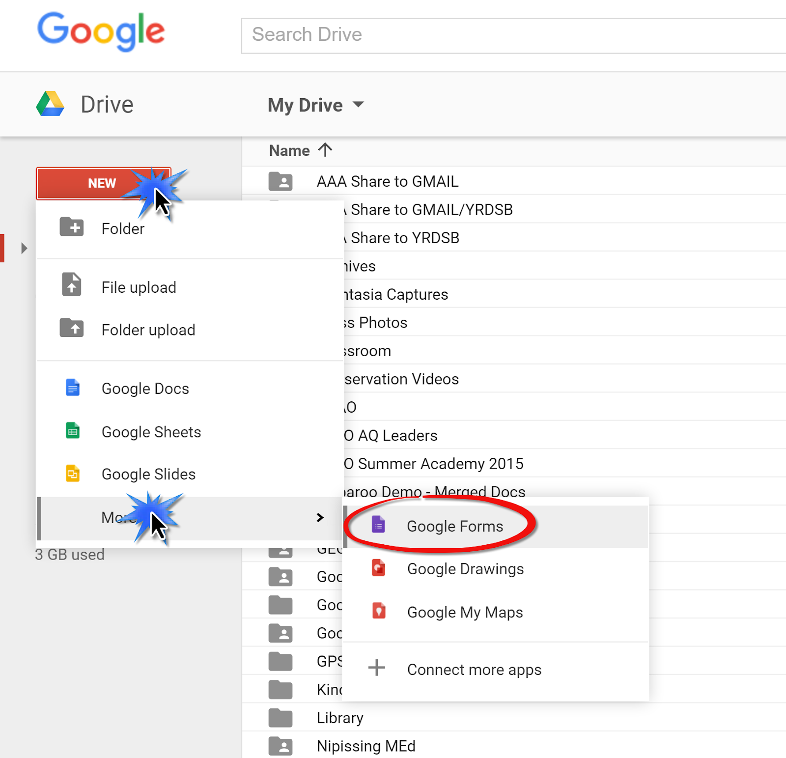Choose Folder upload menu entry

pyautogui.click(x=190, y=330)
